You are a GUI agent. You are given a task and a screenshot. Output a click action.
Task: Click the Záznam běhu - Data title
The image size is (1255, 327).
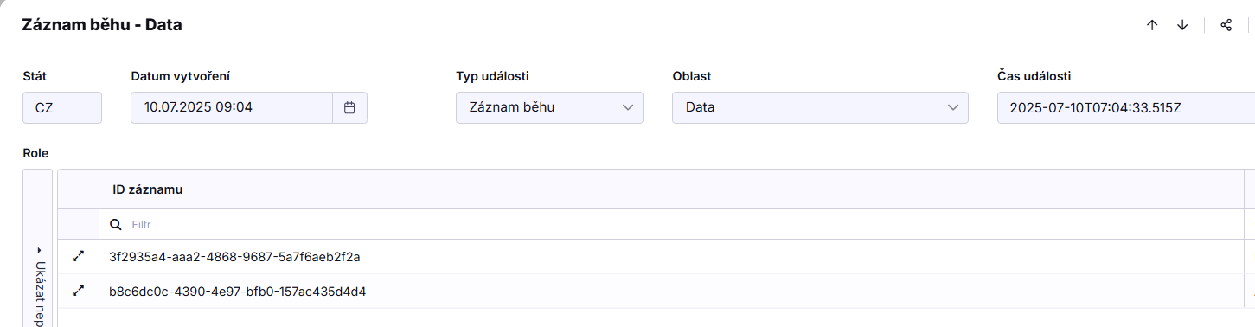(102, 25)
